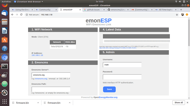Click Activities in the top bar
The width and height of the screenshot is (190, 106).
tap(6, 2)
